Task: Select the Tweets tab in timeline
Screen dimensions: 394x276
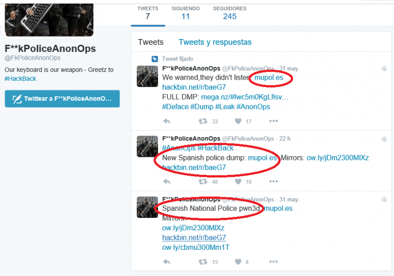Action: tap(151, 42)
